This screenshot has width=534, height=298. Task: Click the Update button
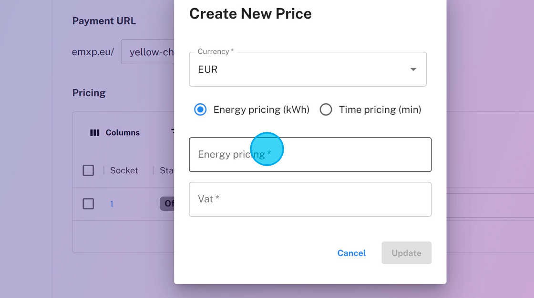(x=406, y=253)
